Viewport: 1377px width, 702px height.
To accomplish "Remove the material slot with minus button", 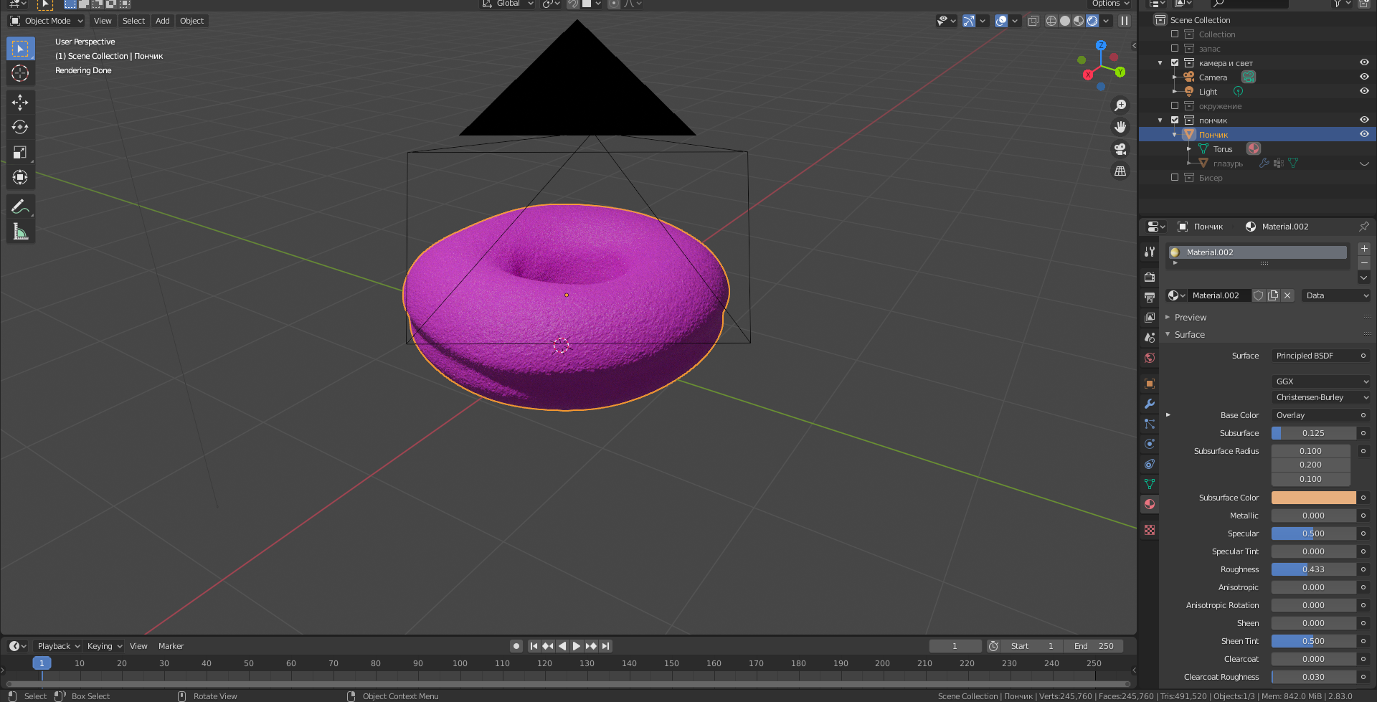I will 1364,262.
